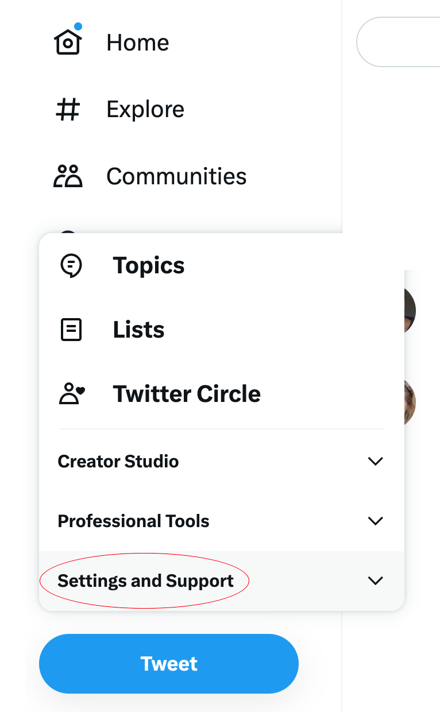The width and height of the screenshot is (440, 712).
Task: Click the Settings and Support chevron
Action: (375, 581)
